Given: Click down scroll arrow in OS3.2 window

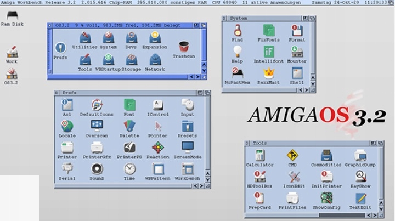Looking at the screenshot, I should coord(204,71).
